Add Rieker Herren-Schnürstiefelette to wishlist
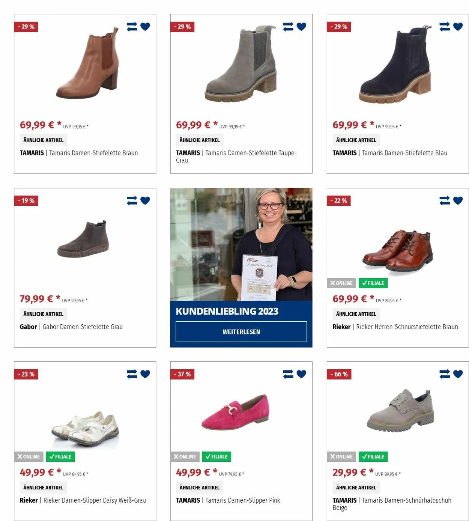This screenshot has width=469, height=521. [x=458, y=200]
